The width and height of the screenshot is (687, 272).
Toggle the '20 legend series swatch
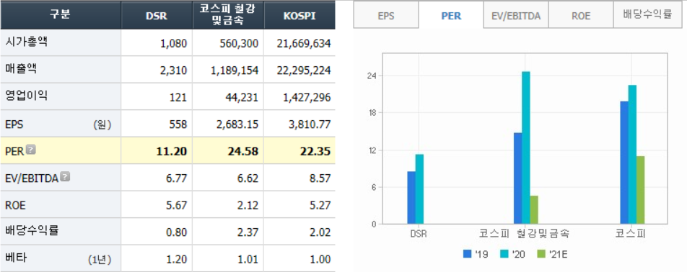click(x=504, y=254)
